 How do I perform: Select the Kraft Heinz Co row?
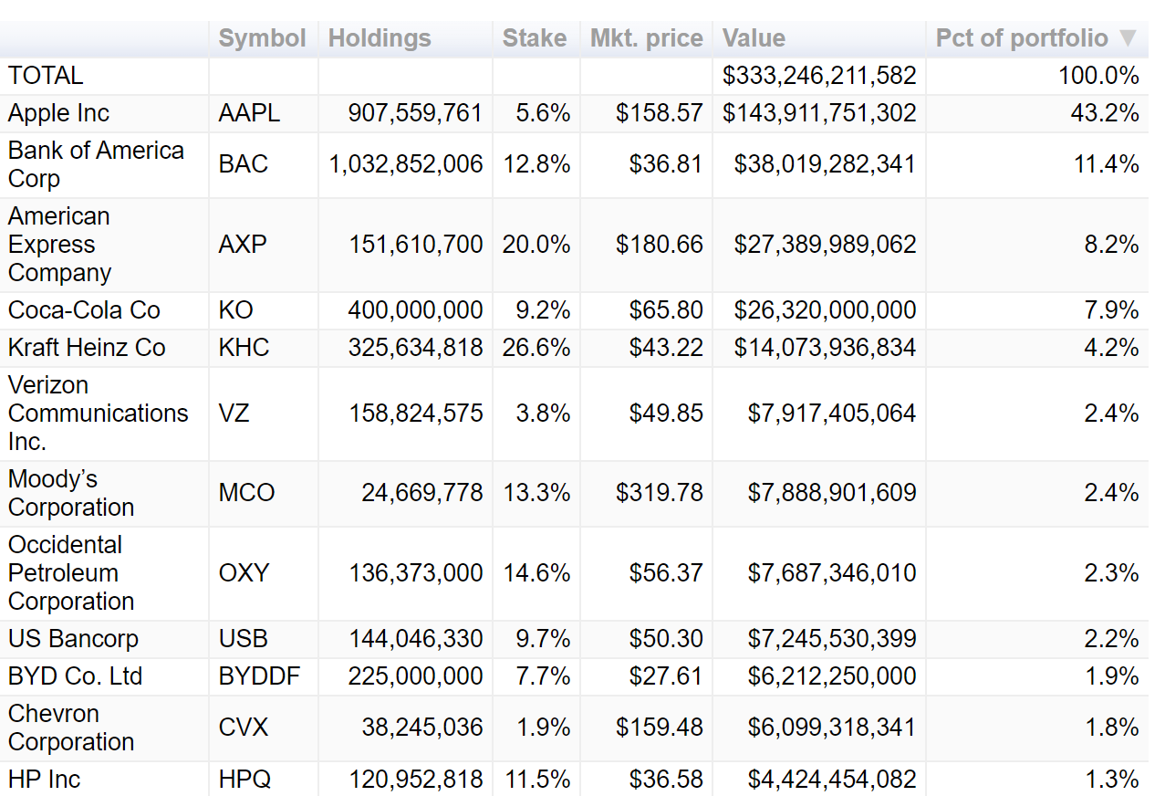(x=87, y=348)
